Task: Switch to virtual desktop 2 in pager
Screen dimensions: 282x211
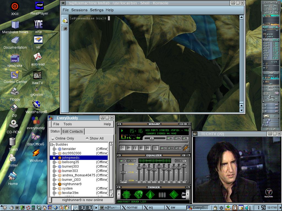Action: (83, 208)
